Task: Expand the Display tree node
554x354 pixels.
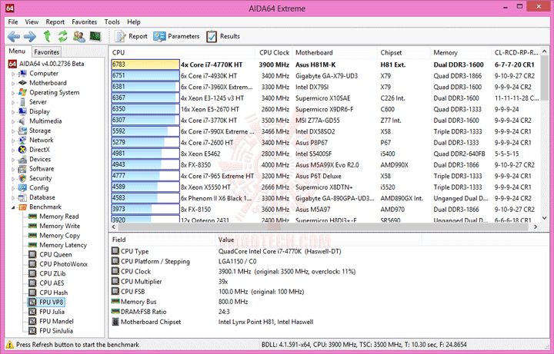Action: pos(13,112)
